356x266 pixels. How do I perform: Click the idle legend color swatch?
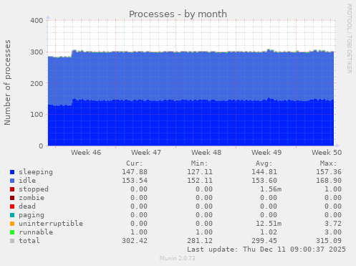(12, 181)
